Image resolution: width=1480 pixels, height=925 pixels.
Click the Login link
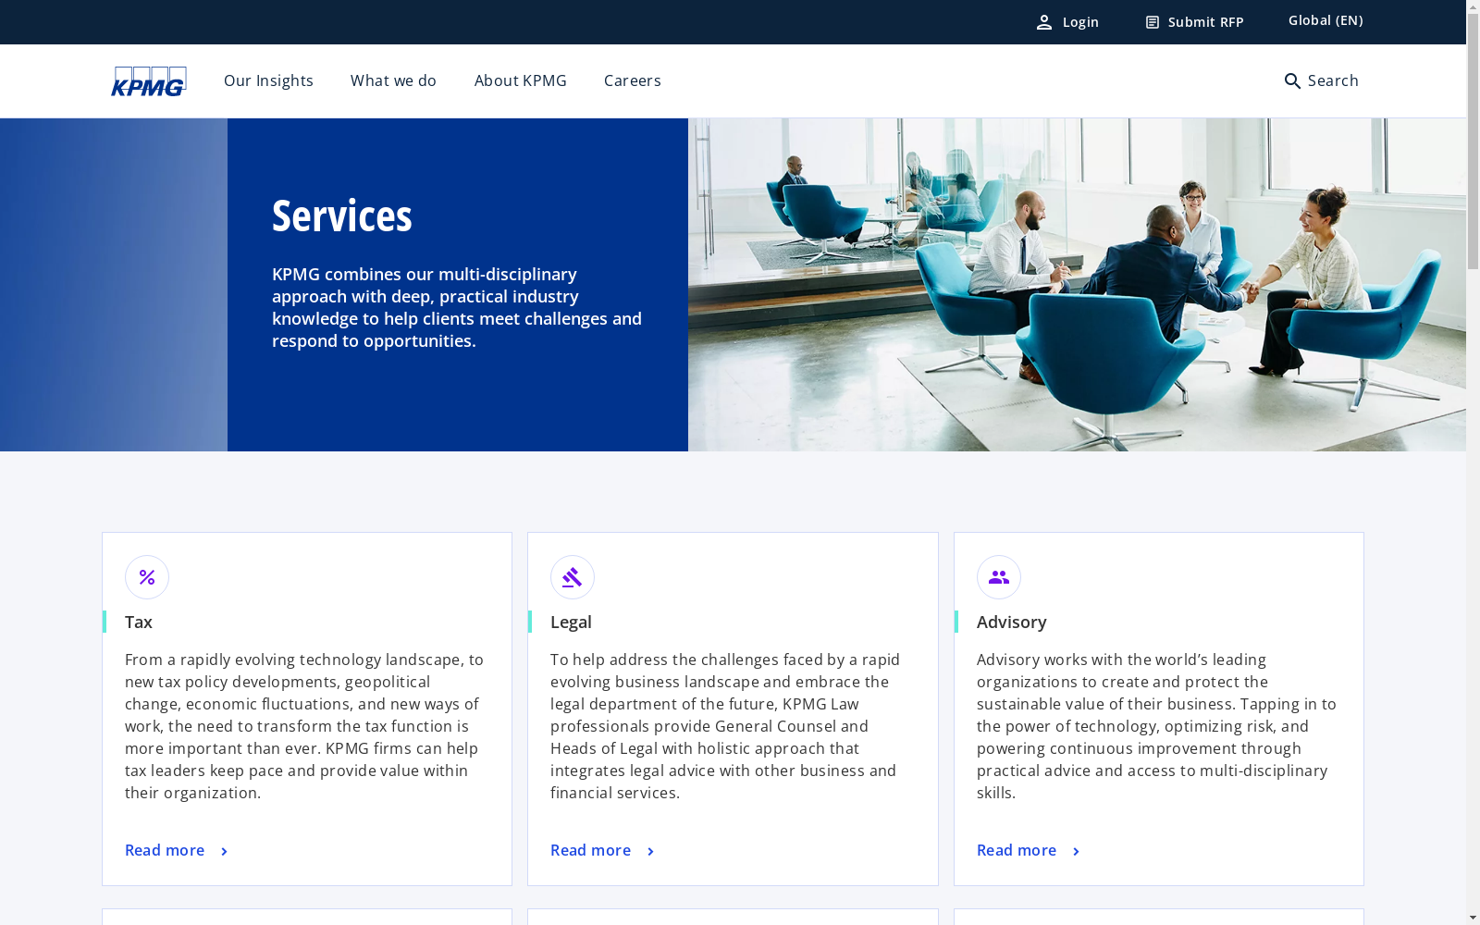pyautogui.click(x=1067, y=22)
